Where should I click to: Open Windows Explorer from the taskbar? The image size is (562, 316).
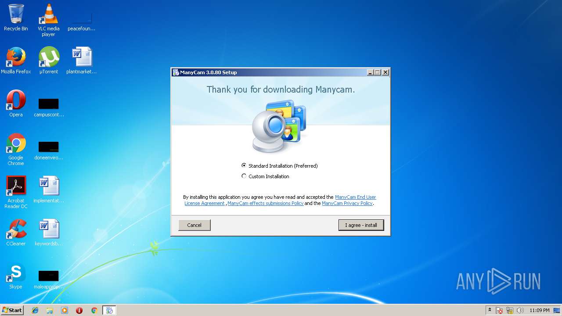pyautogui.click(x=50, y=310)
